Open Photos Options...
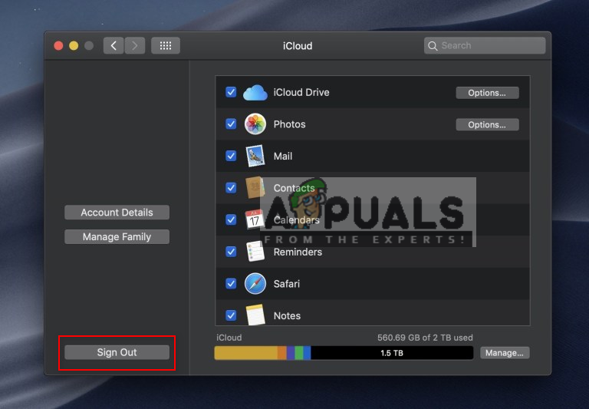The width and height of the screenshot is (589, 409). 487,125
